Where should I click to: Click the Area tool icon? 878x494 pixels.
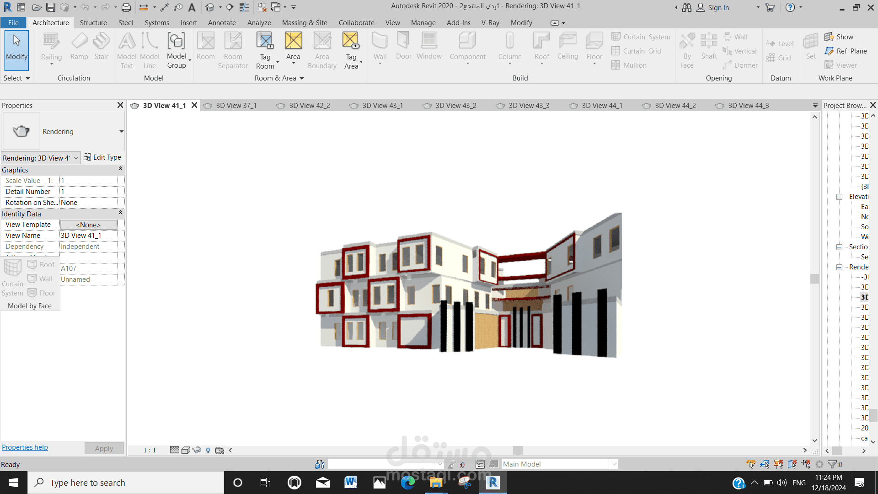(x=293, y=41)
